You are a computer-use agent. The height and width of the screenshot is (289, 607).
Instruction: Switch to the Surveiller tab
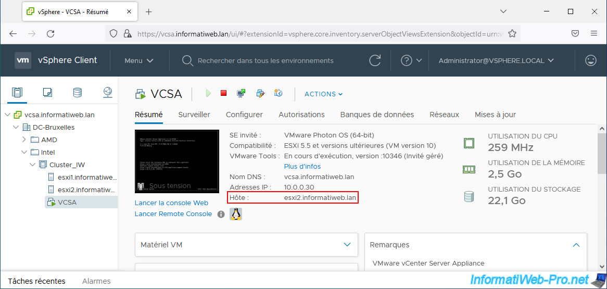194,115
